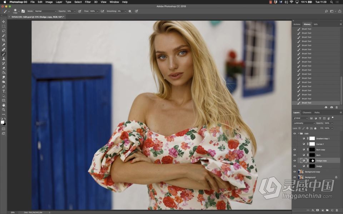Select the Healing Brush tool
The width and height of the screenshot is (343, 214).
(4, 49)
